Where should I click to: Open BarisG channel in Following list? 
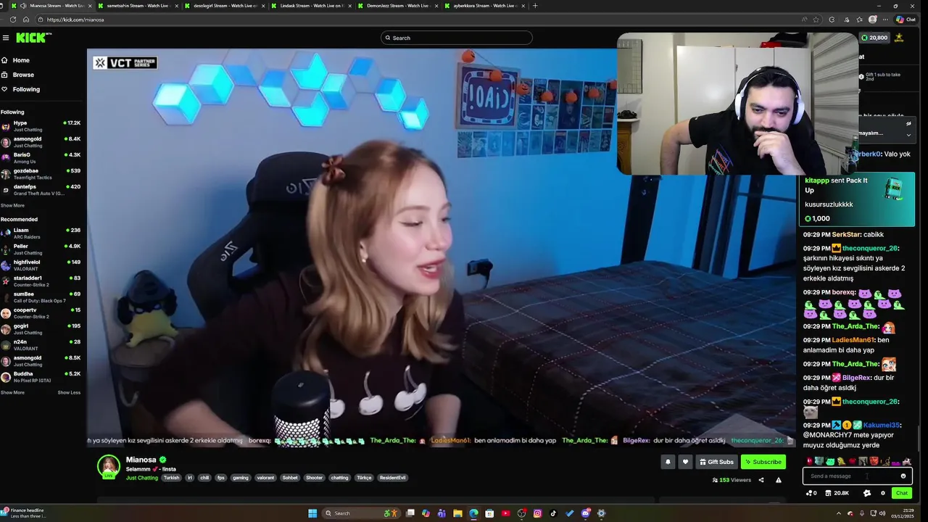41,158
